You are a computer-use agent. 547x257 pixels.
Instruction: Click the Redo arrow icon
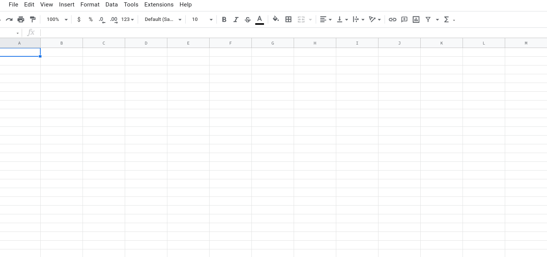9,19
